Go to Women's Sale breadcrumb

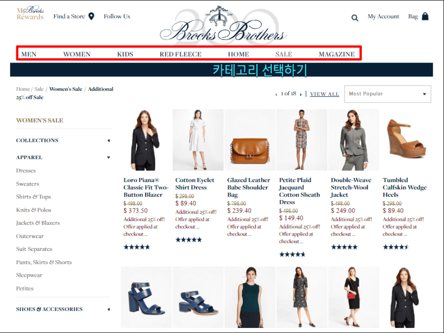click(x=66, y=89)
